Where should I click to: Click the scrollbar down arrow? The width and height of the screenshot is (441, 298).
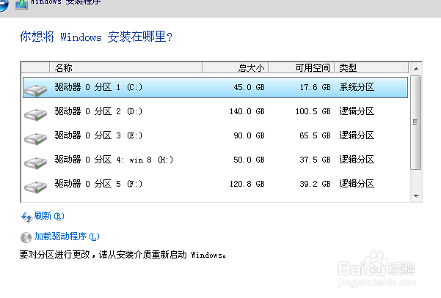pyautogui.click(x=416, y=196)
